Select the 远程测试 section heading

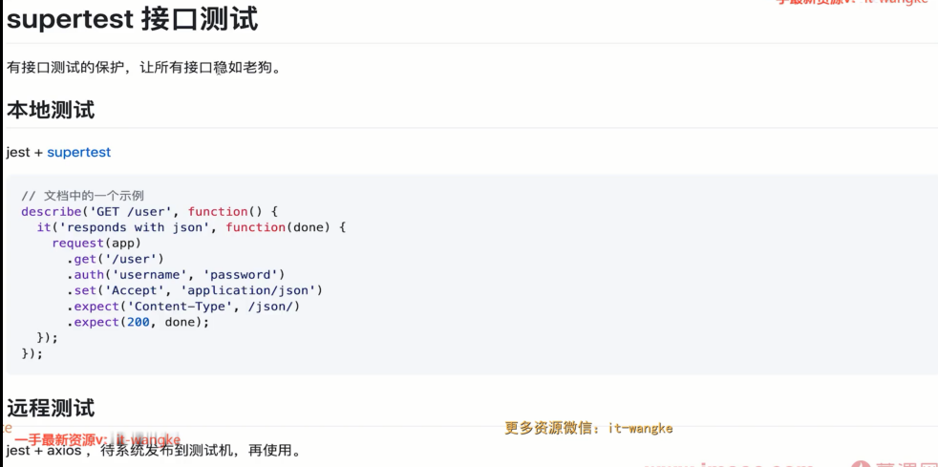(51, 409)
